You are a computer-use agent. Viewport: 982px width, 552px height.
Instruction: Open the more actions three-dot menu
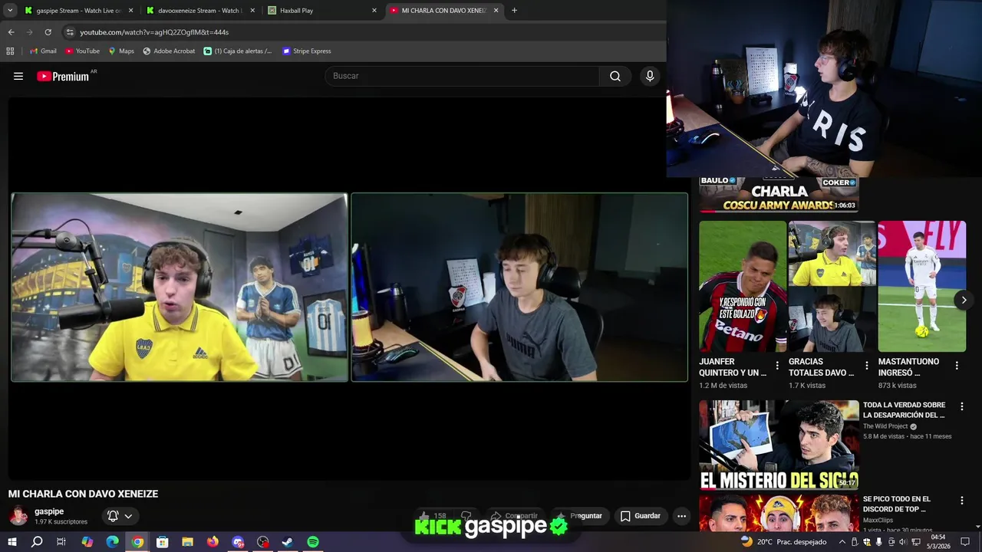click(681, 516)
